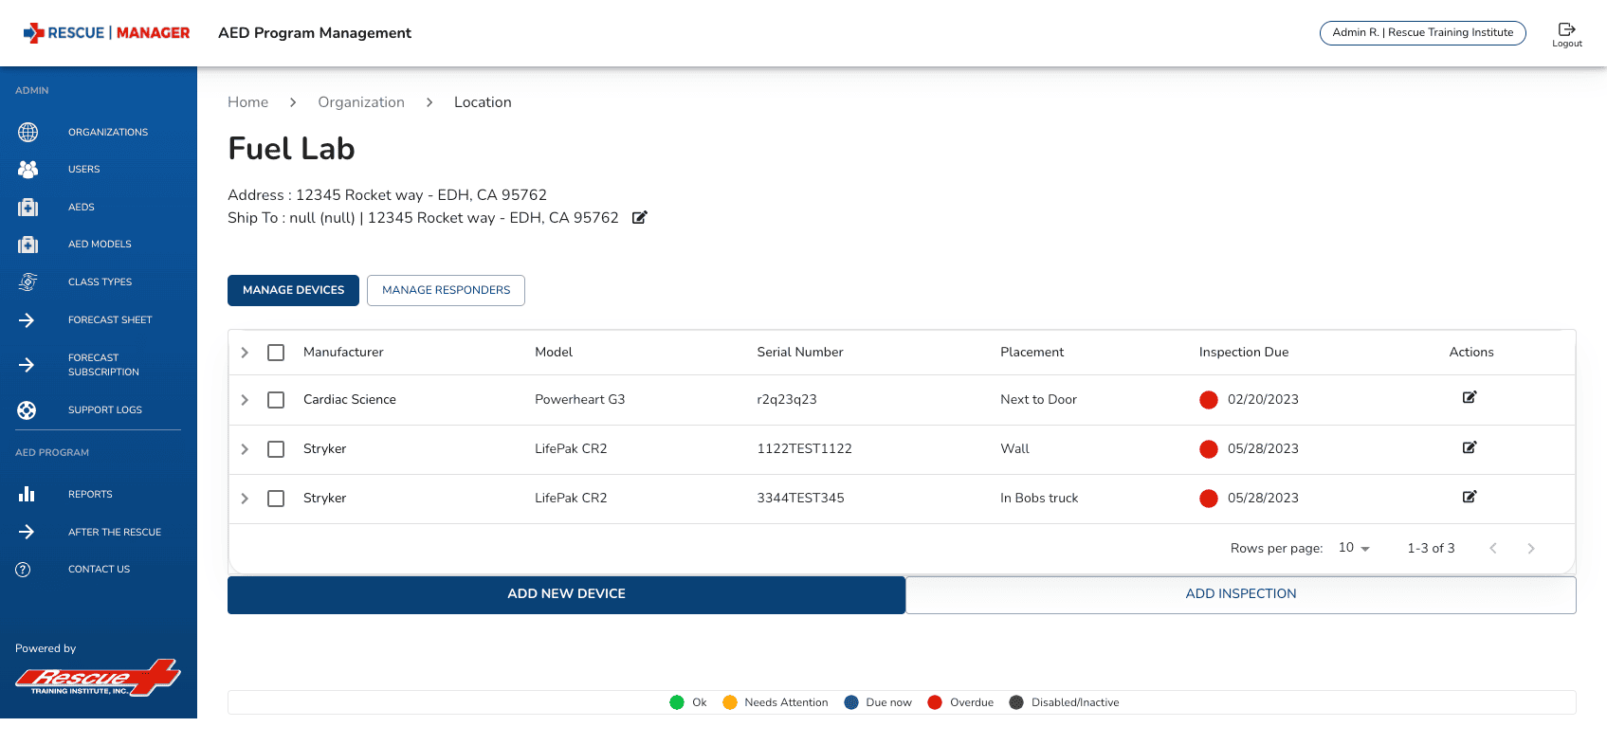1607x745 pixels.
Task: Expand the Cardiac Science row details
Action: click(245, 400)
